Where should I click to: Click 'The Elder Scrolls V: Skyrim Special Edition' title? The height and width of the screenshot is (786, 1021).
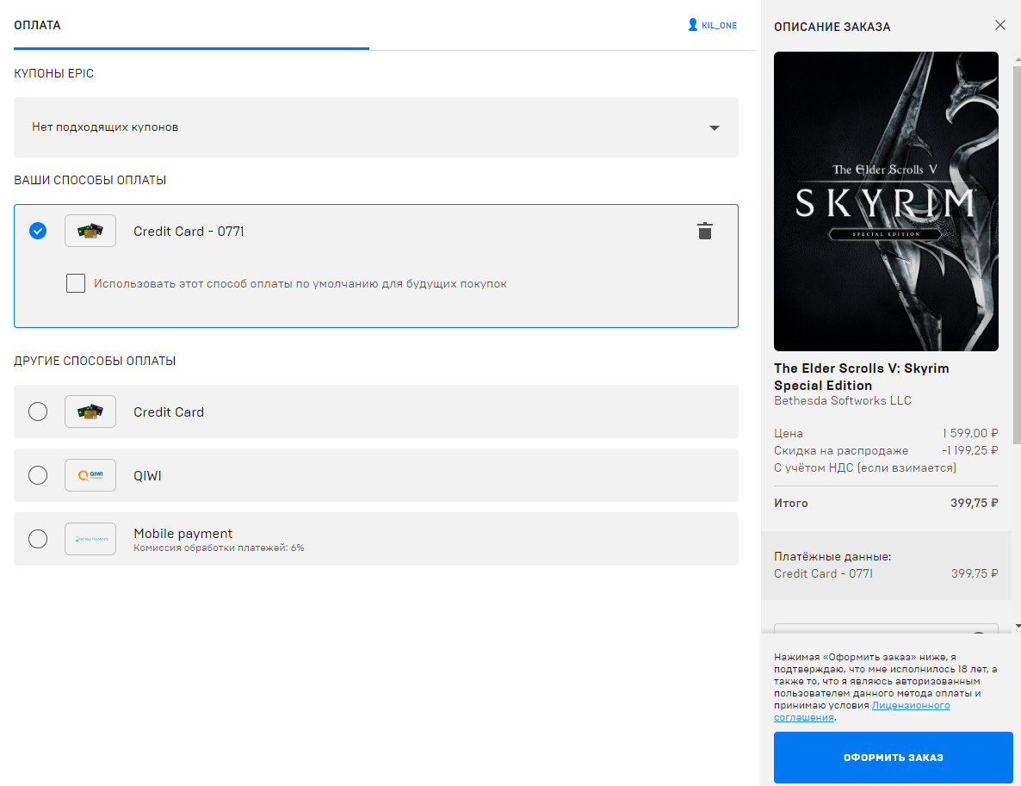point(861,376)
